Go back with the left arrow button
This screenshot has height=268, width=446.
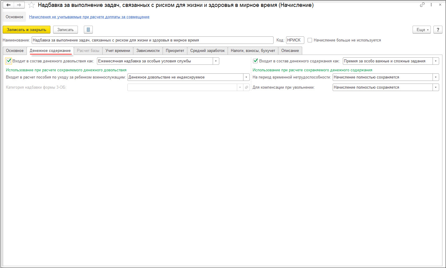tap(8, 5)
